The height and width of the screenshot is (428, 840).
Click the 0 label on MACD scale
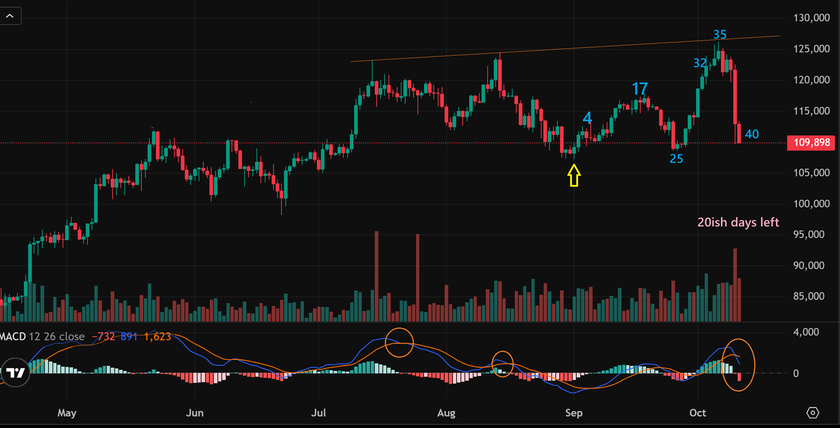pos(797,373)
